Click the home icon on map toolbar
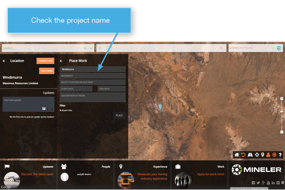 point(237,155)
